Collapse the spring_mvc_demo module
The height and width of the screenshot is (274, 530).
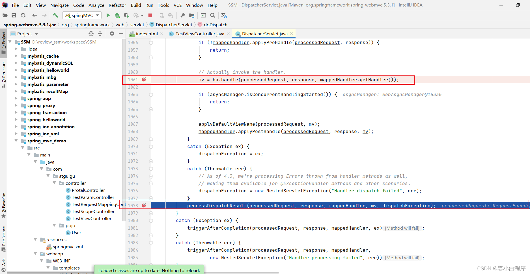pos(16,141)
